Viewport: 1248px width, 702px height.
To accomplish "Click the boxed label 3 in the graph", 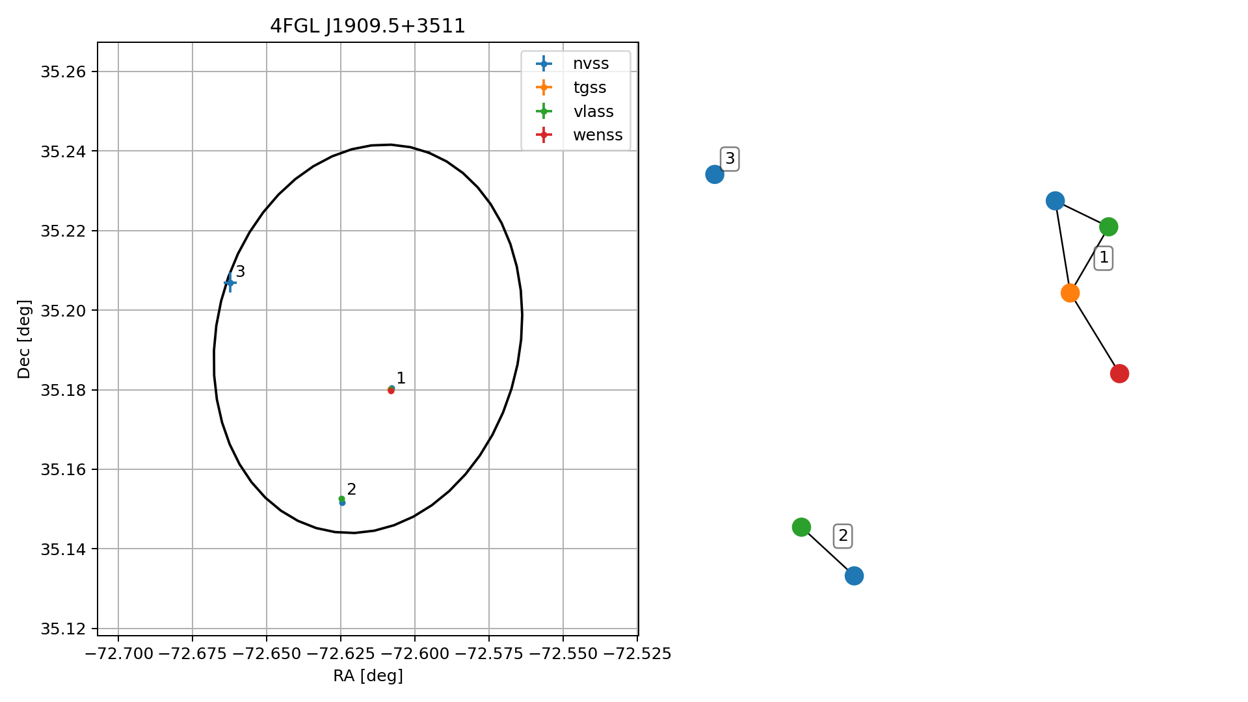I will 730,159.
